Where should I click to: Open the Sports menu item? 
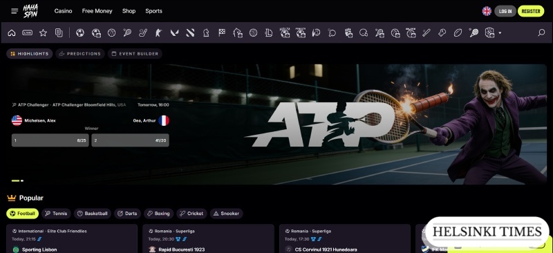pyautogui.click(x=153, y=11)
